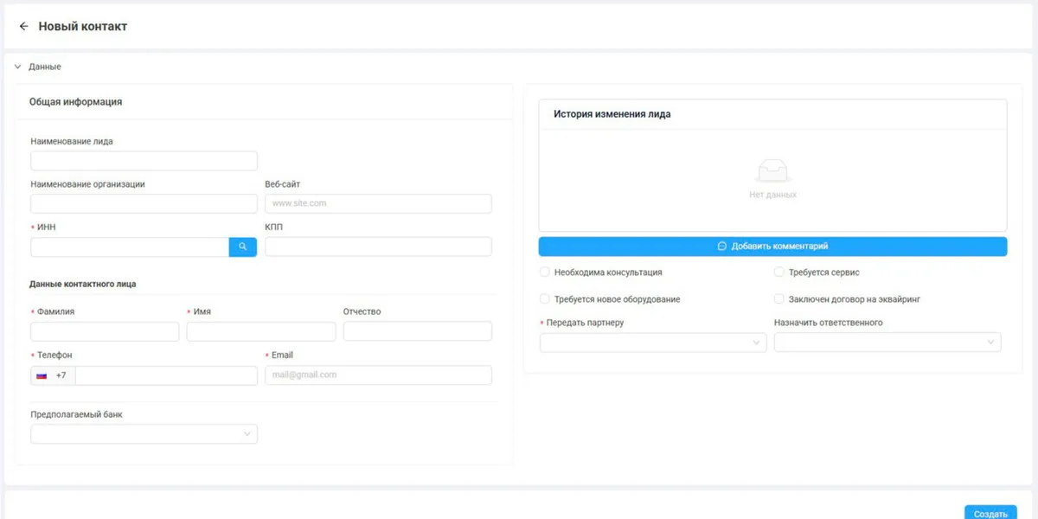Toggle 'Заключен договор на эквайринг' checkbox

[x=779, y=299]
